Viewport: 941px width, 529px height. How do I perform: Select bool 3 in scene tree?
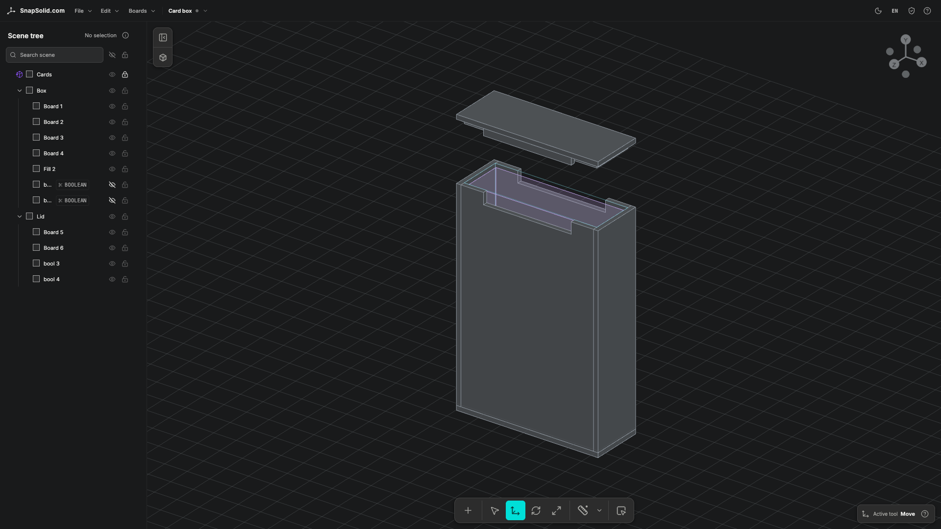click(x=51, y=264)
